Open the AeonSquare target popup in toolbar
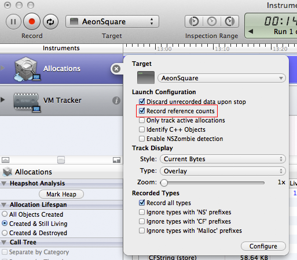The height and width of the screenshot is (260, 297). (112, 21)
